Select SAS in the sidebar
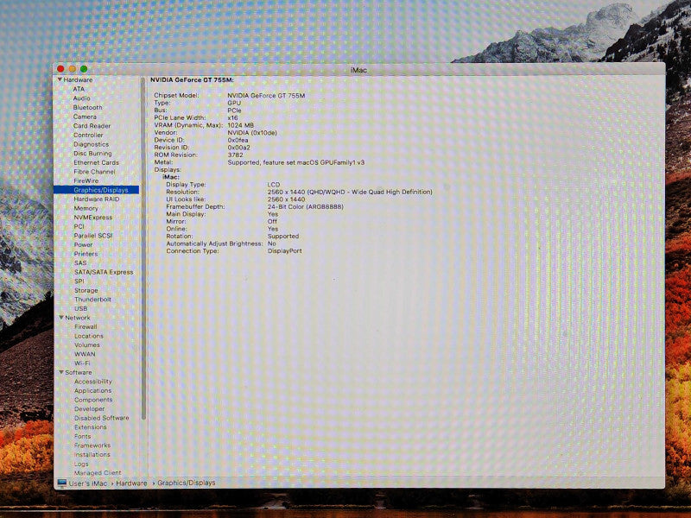691x518 pixels. (80, 263)
